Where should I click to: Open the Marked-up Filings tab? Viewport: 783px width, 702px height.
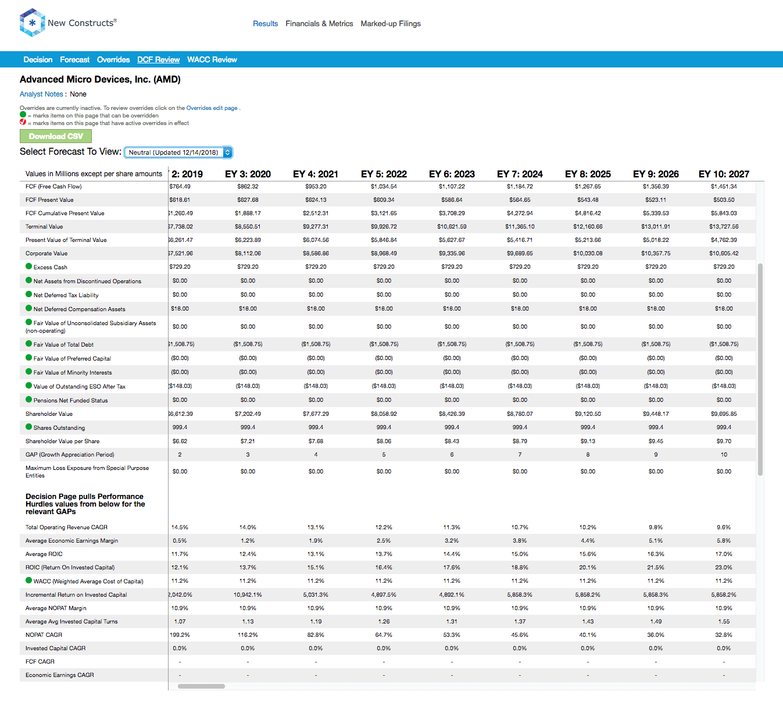pos(391,24)
